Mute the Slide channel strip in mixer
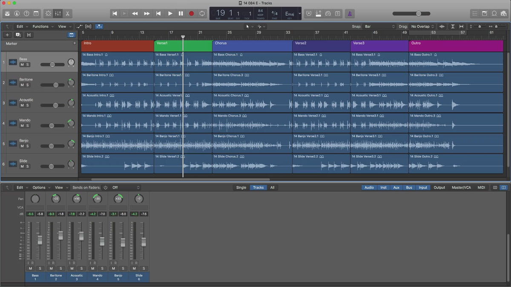 click(134, 268)
